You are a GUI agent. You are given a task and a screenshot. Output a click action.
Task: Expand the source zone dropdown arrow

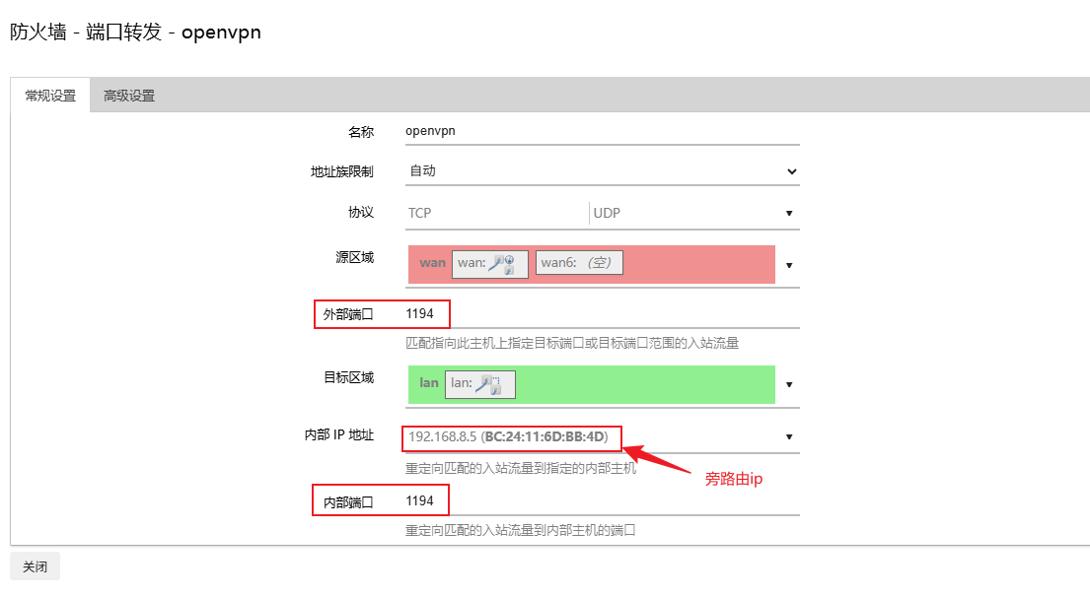pos(789,265)
